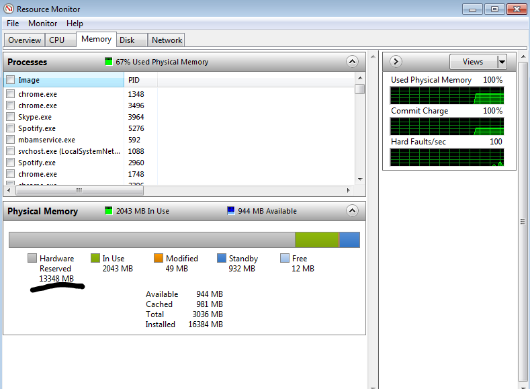Switch to the CPU tab
The height and width of the screenshot is (389, 530).
[57, 40]
